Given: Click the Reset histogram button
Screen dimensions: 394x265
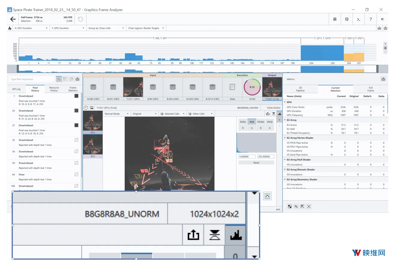Looking at the screenshot, I should (x=256, y=163).
